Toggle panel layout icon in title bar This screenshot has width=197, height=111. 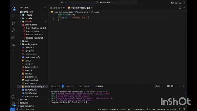(x=176, y=2)
